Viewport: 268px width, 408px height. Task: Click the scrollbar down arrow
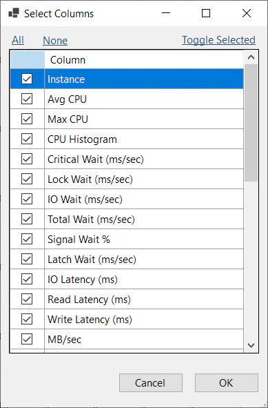[x=251, y=345]
